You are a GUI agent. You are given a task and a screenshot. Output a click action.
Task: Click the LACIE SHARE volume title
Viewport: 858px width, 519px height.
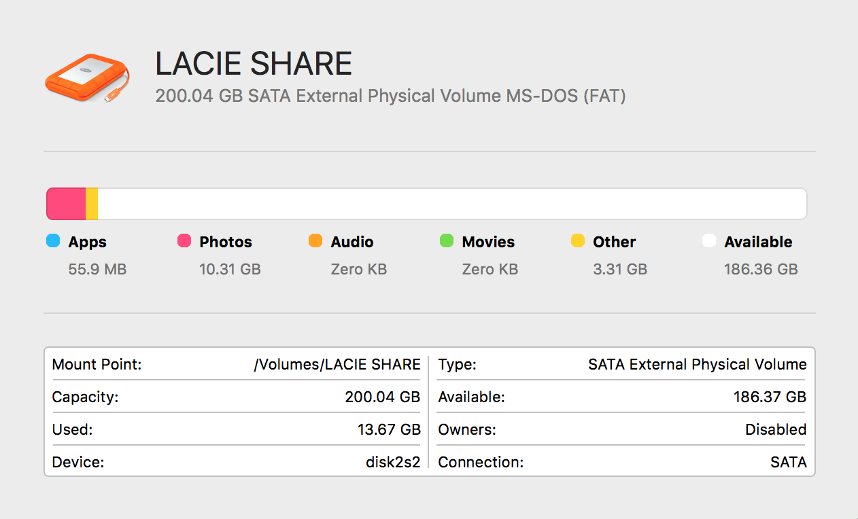click(253, 64)
